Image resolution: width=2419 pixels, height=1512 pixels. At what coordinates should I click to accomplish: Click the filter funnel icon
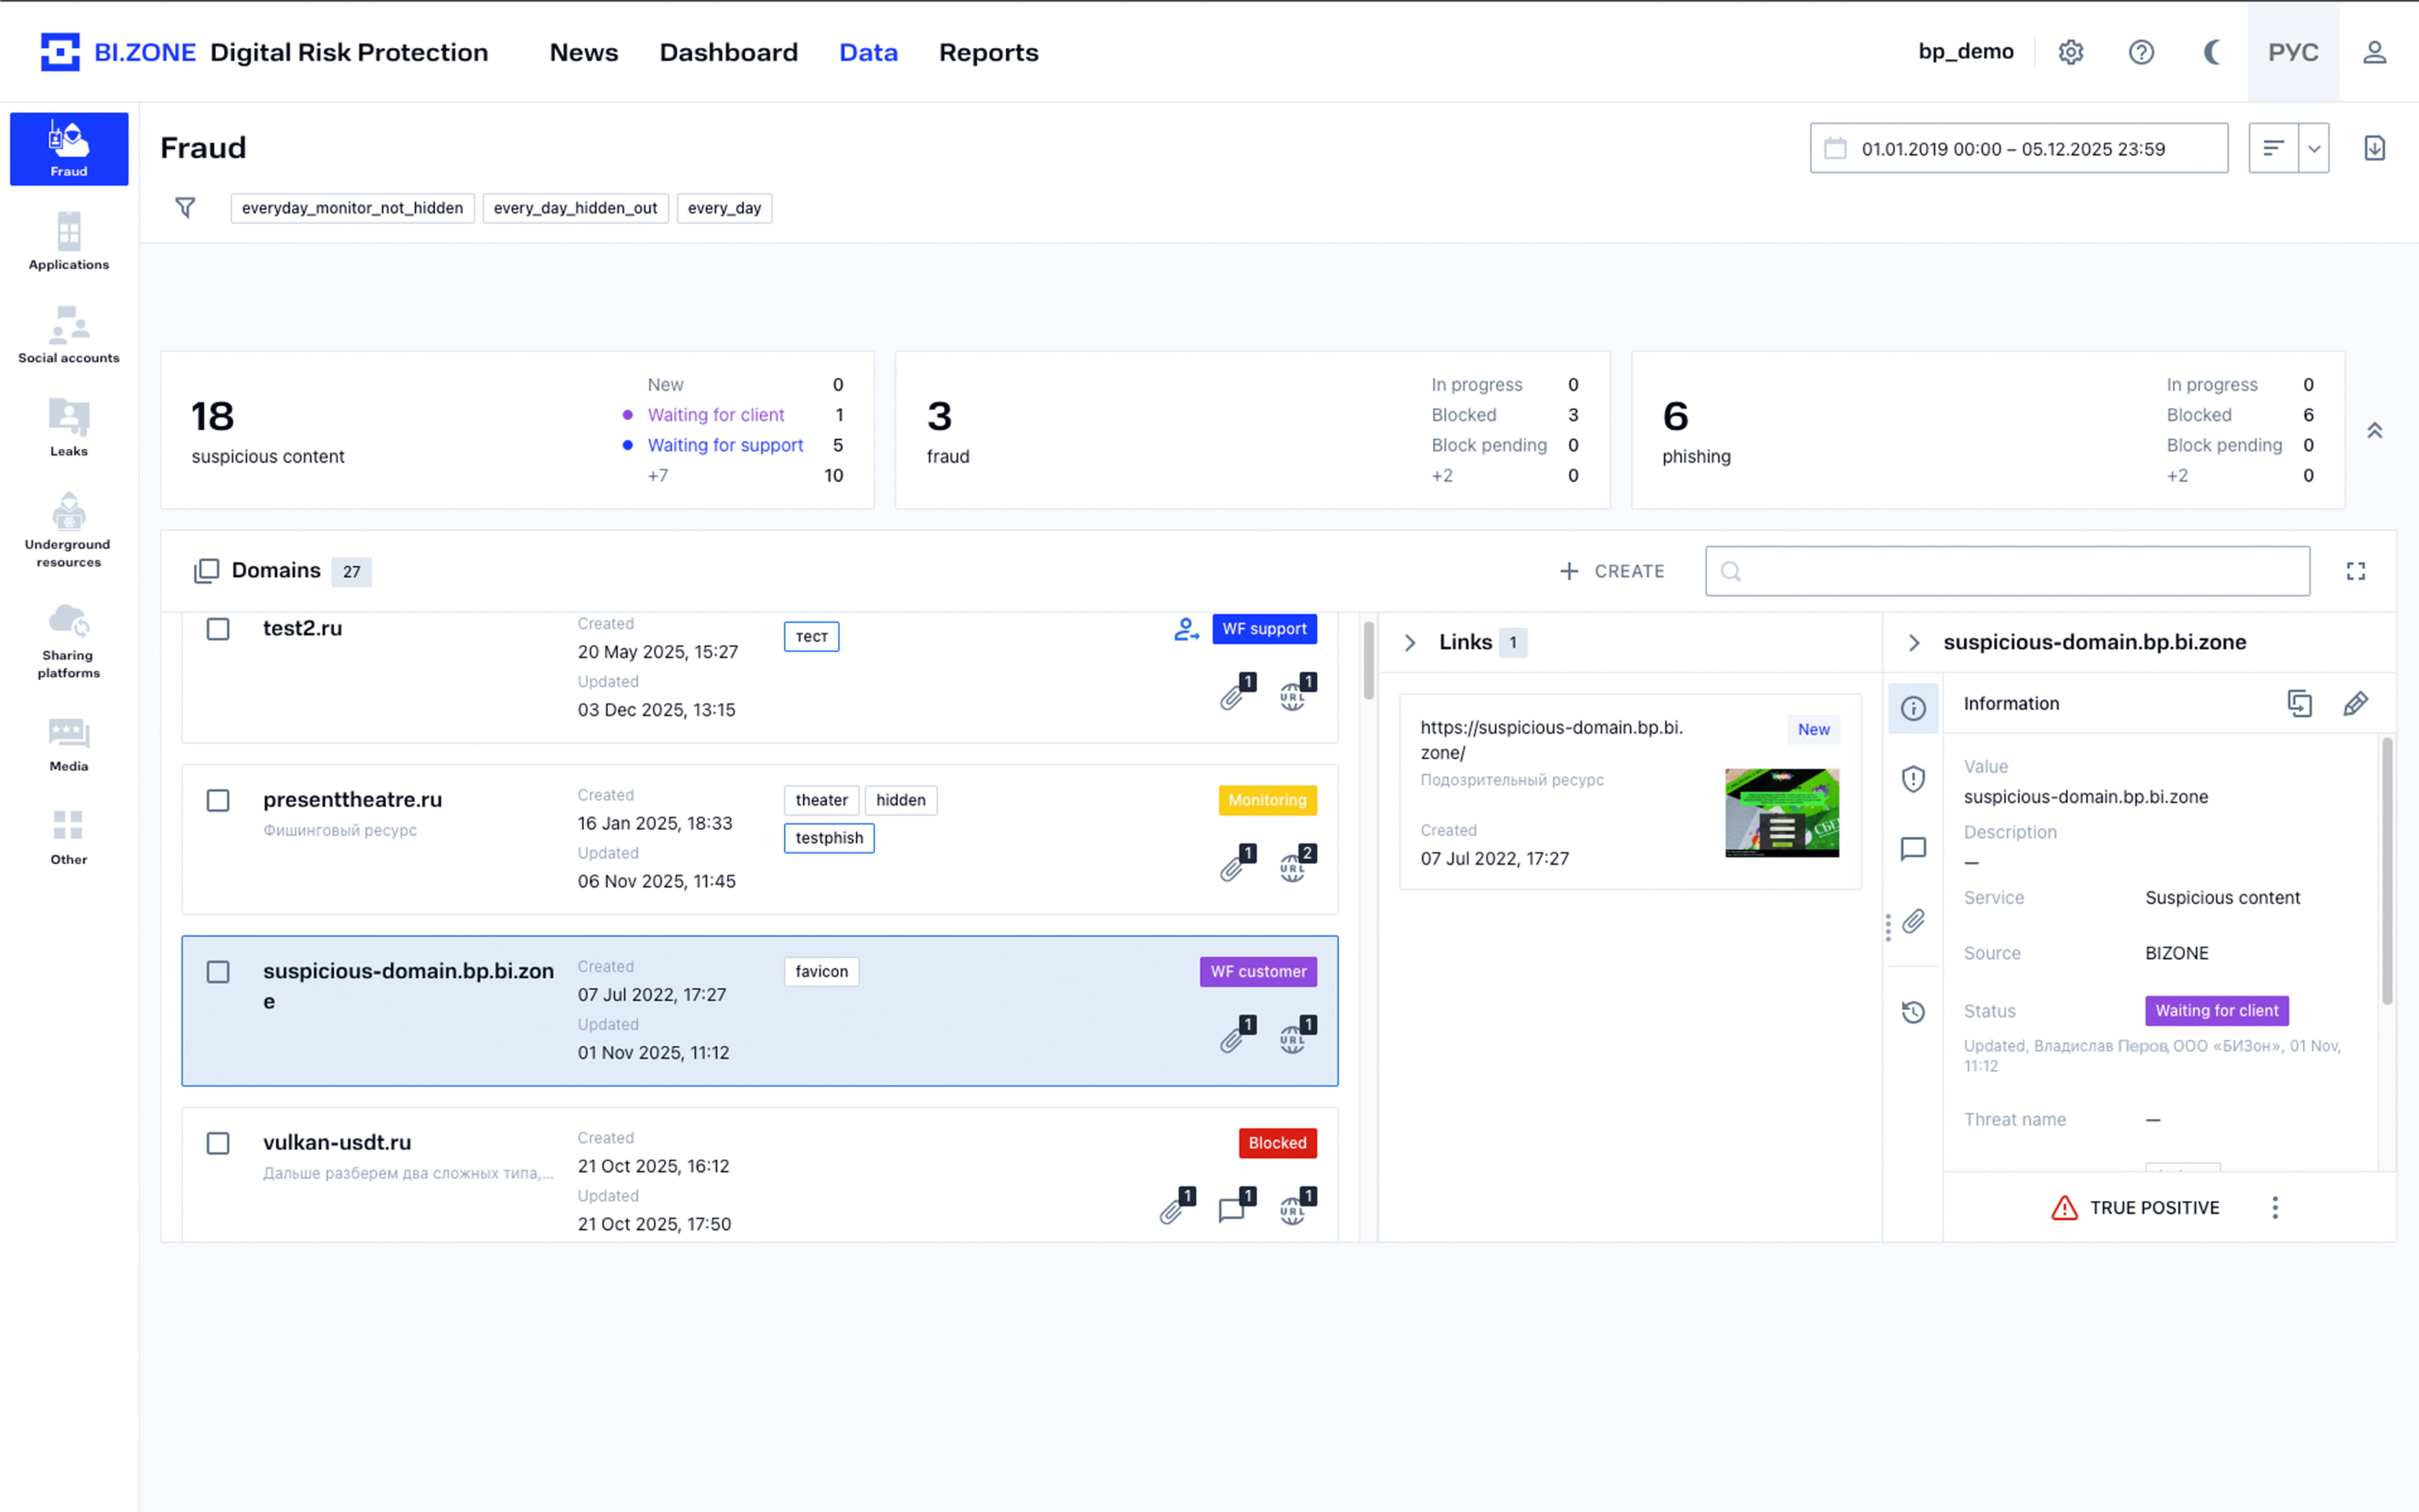click(185, 208)
